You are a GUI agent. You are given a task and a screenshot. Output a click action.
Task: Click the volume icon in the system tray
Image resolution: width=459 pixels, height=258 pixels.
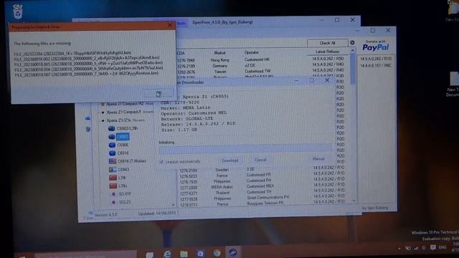(424, 248)
